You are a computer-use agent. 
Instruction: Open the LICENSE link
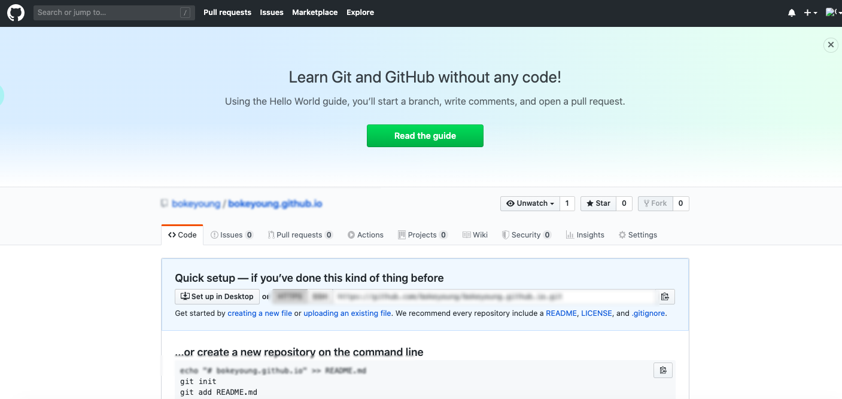(597, 313)
